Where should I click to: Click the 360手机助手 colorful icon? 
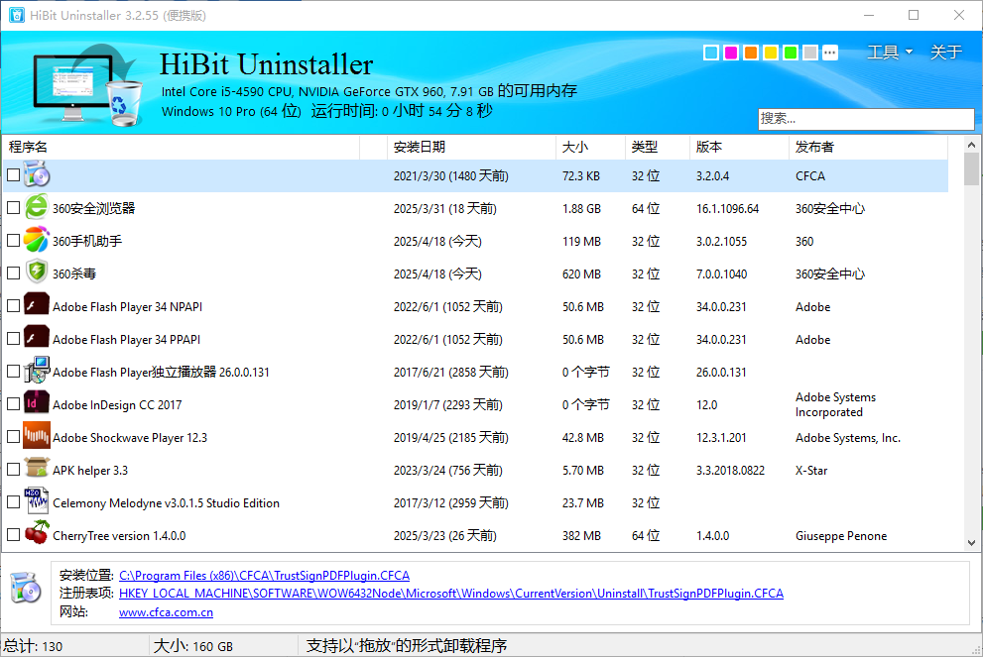(37, 240)
